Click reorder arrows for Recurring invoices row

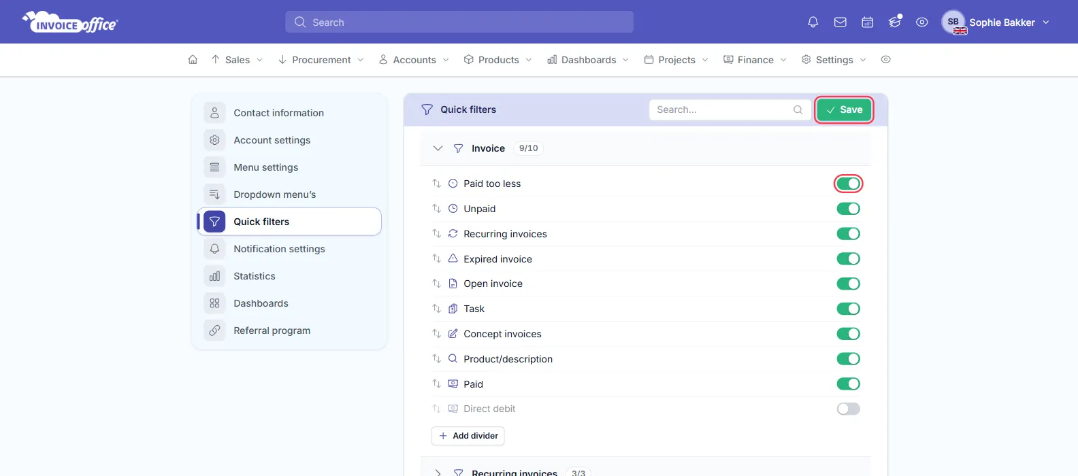(436, 234)
